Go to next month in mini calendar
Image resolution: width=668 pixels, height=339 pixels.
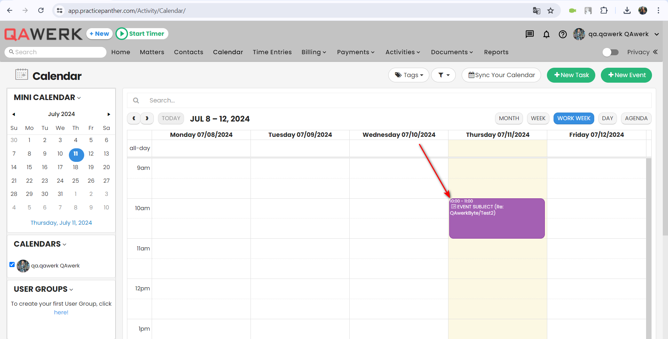tap(109, 114)
